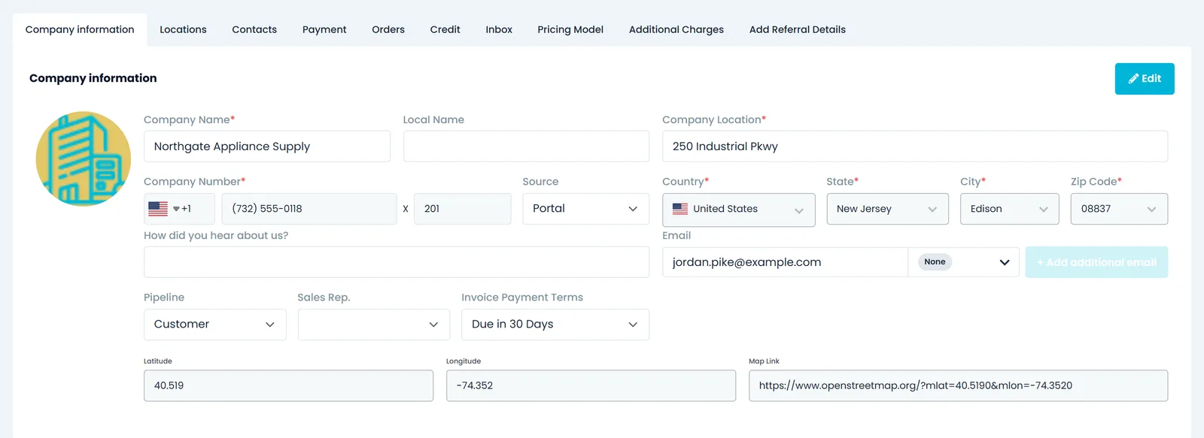Image resolution: width=1204 pixels, height=438 pixels.
Task: Open the Inbox tab
Action: [499, 29]
